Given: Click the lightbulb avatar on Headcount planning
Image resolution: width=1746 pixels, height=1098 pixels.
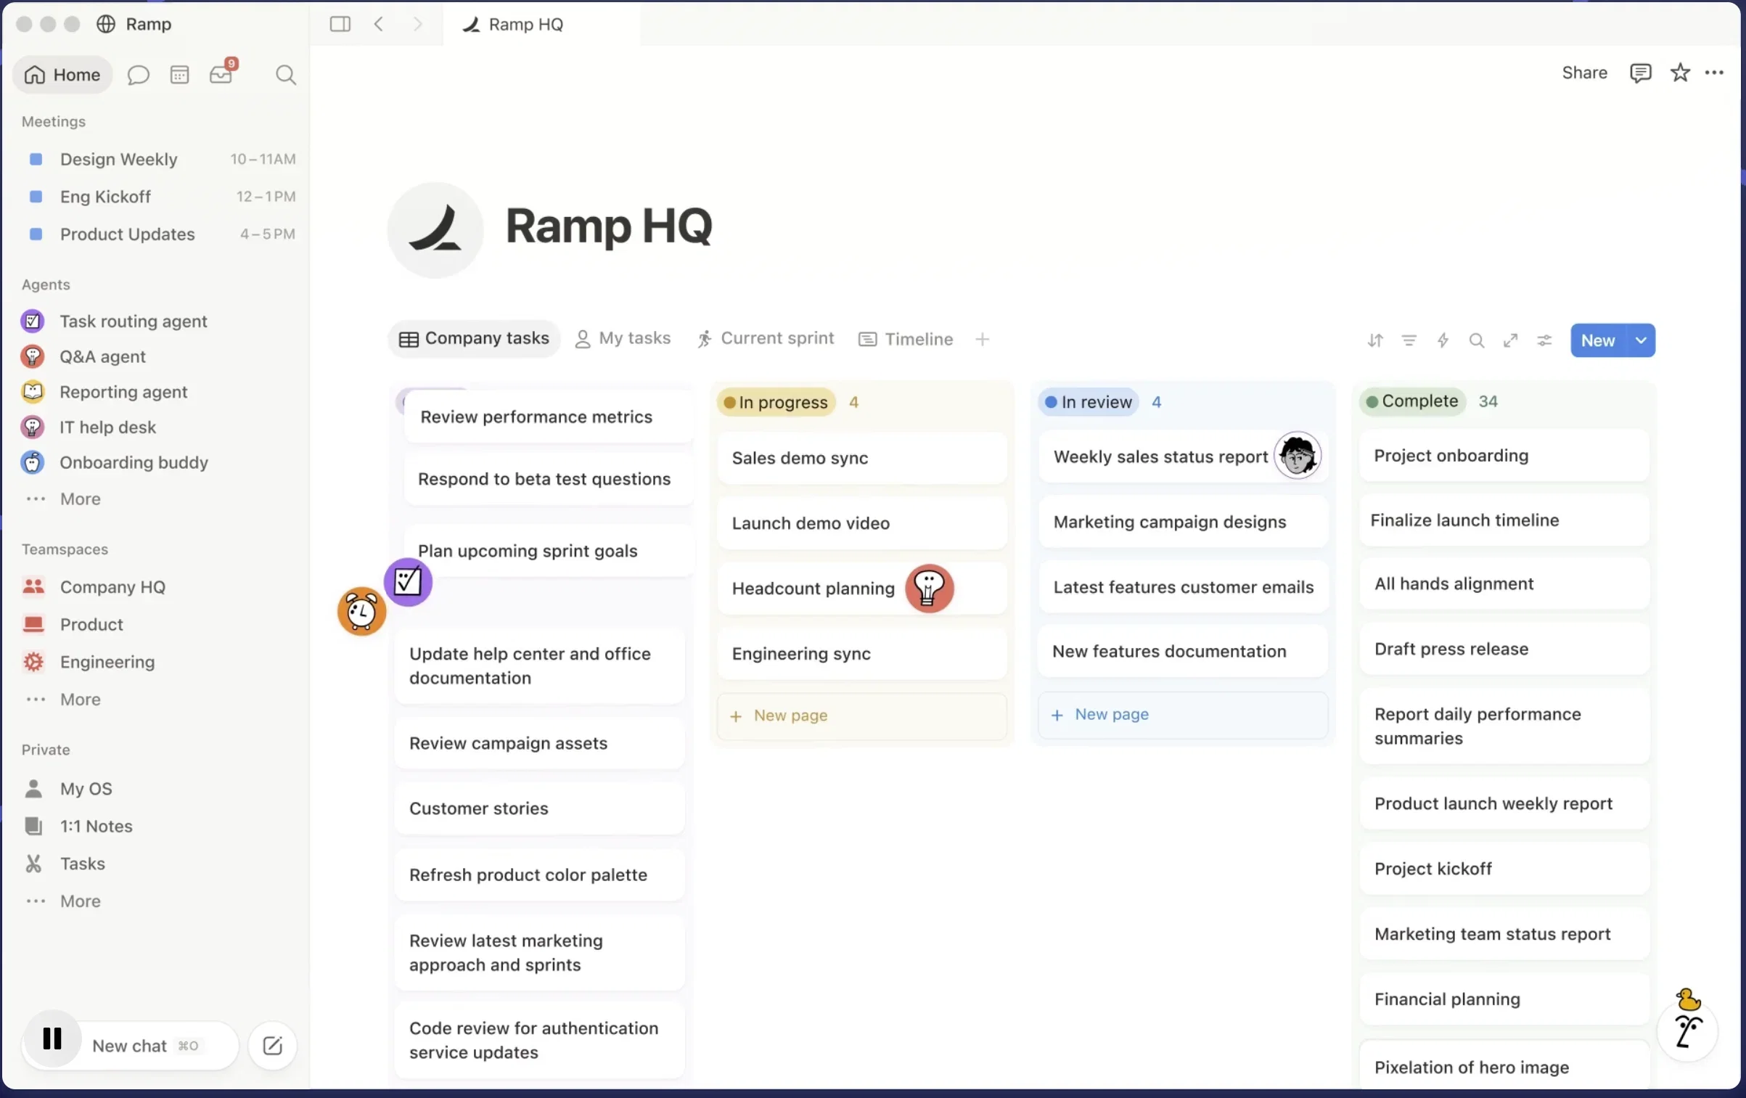Looking at the screenshot, I should click(x=929, y=588).
